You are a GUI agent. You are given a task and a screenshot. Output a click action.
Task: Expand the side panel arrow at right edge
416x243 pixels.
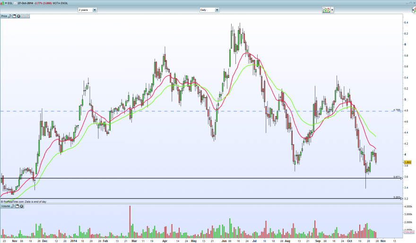pyautogui.click(x=414, y=10)
